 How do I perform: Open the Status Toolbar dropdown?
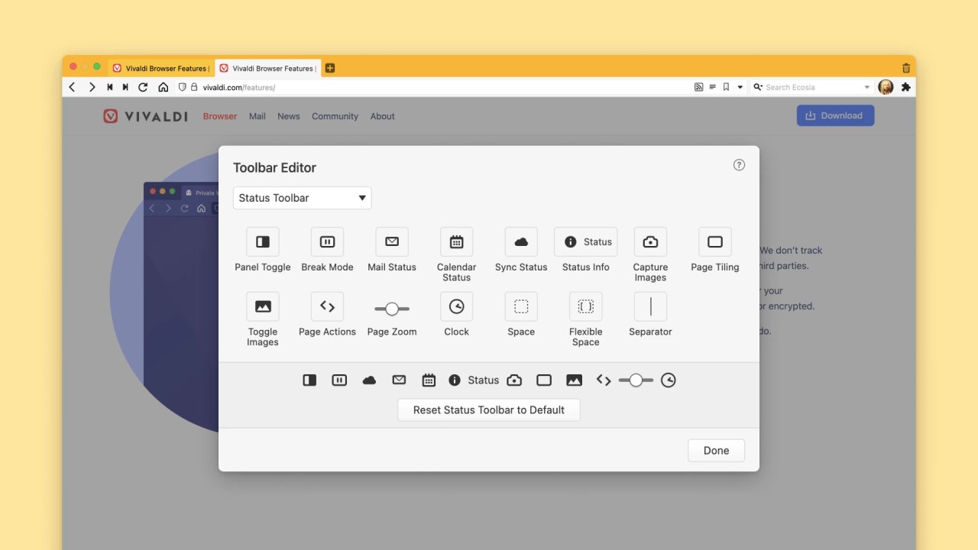coord(301,198)
